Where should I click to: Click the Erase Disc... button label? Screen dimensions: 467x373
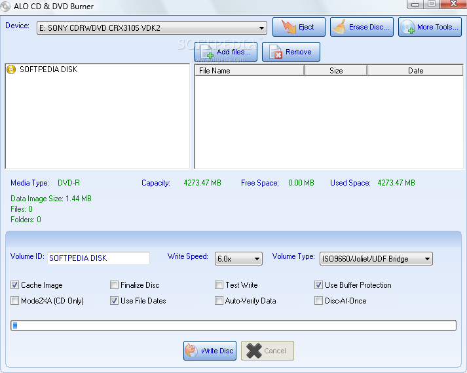[x=369, y=27]
